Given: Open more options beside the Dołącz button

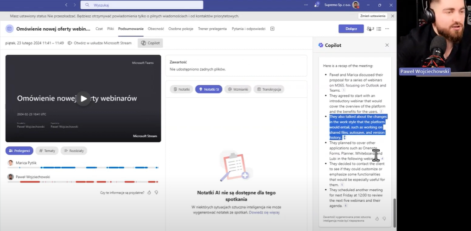Looking at the screenshot, I should coord(387,29).
